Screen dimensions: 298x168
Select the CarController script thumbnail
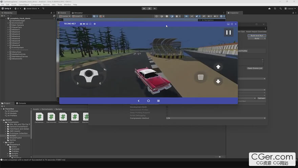pyautogui.click(x=51, y=118)
